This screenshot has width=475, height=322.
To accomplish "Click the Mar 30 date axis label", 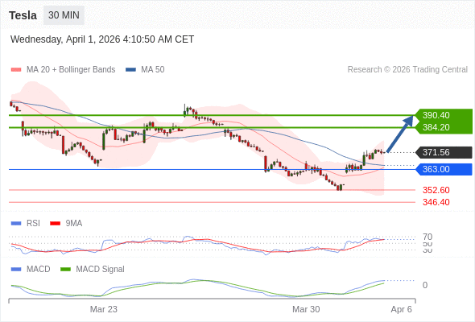I will coord(306,309).
